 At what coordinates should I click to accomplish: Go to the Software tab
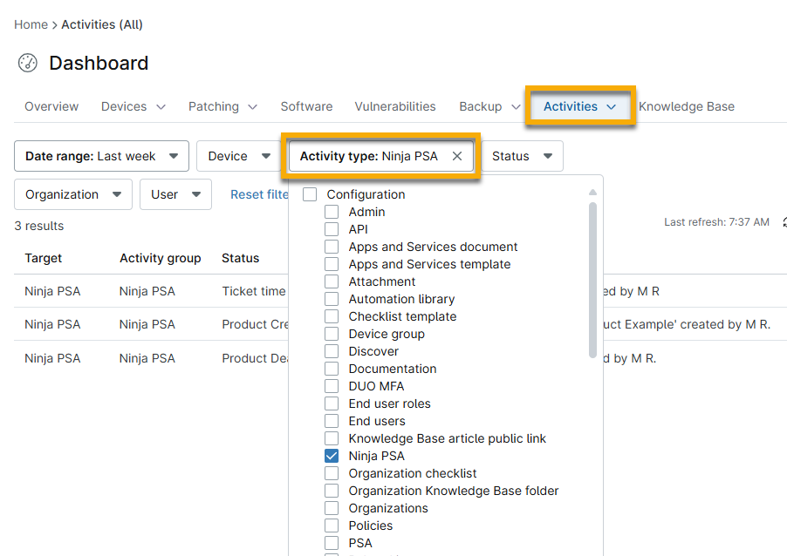tap(306, 106)
